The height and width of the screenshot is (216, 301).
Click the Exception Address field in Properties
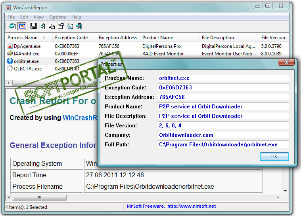223,97
